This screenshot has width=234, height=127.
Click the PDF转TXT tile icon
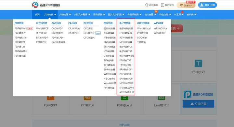[198, 63]
